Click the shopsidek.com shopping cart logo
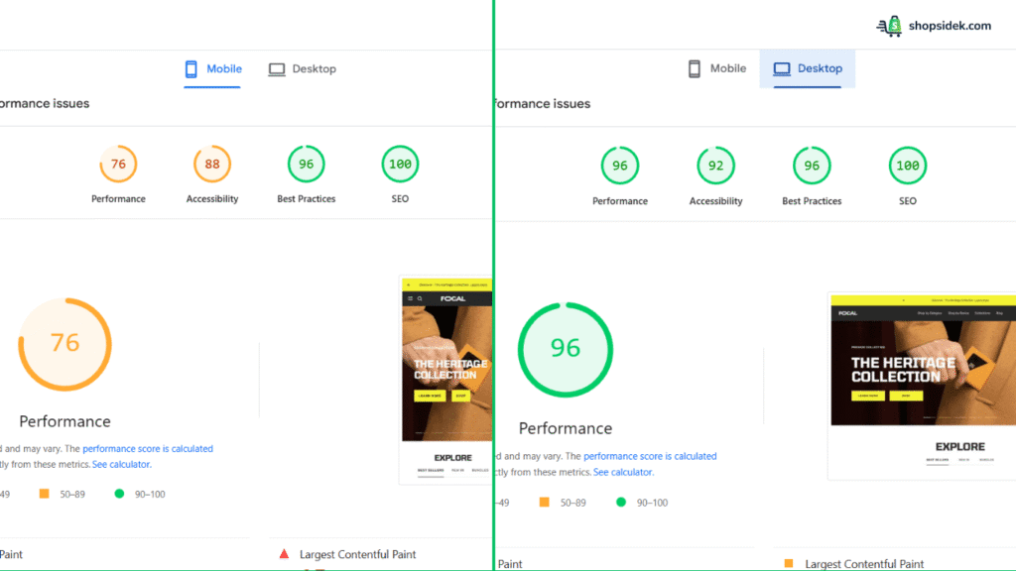Viewport: 1016px width, 571px height. coord(892,25)
